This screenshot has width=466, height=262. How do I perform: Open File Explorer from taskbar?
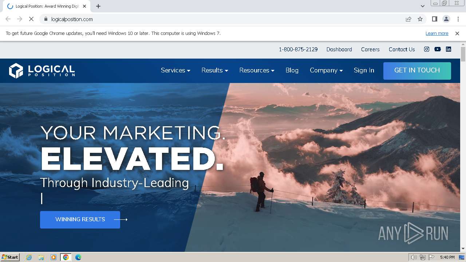click(41, 257)
